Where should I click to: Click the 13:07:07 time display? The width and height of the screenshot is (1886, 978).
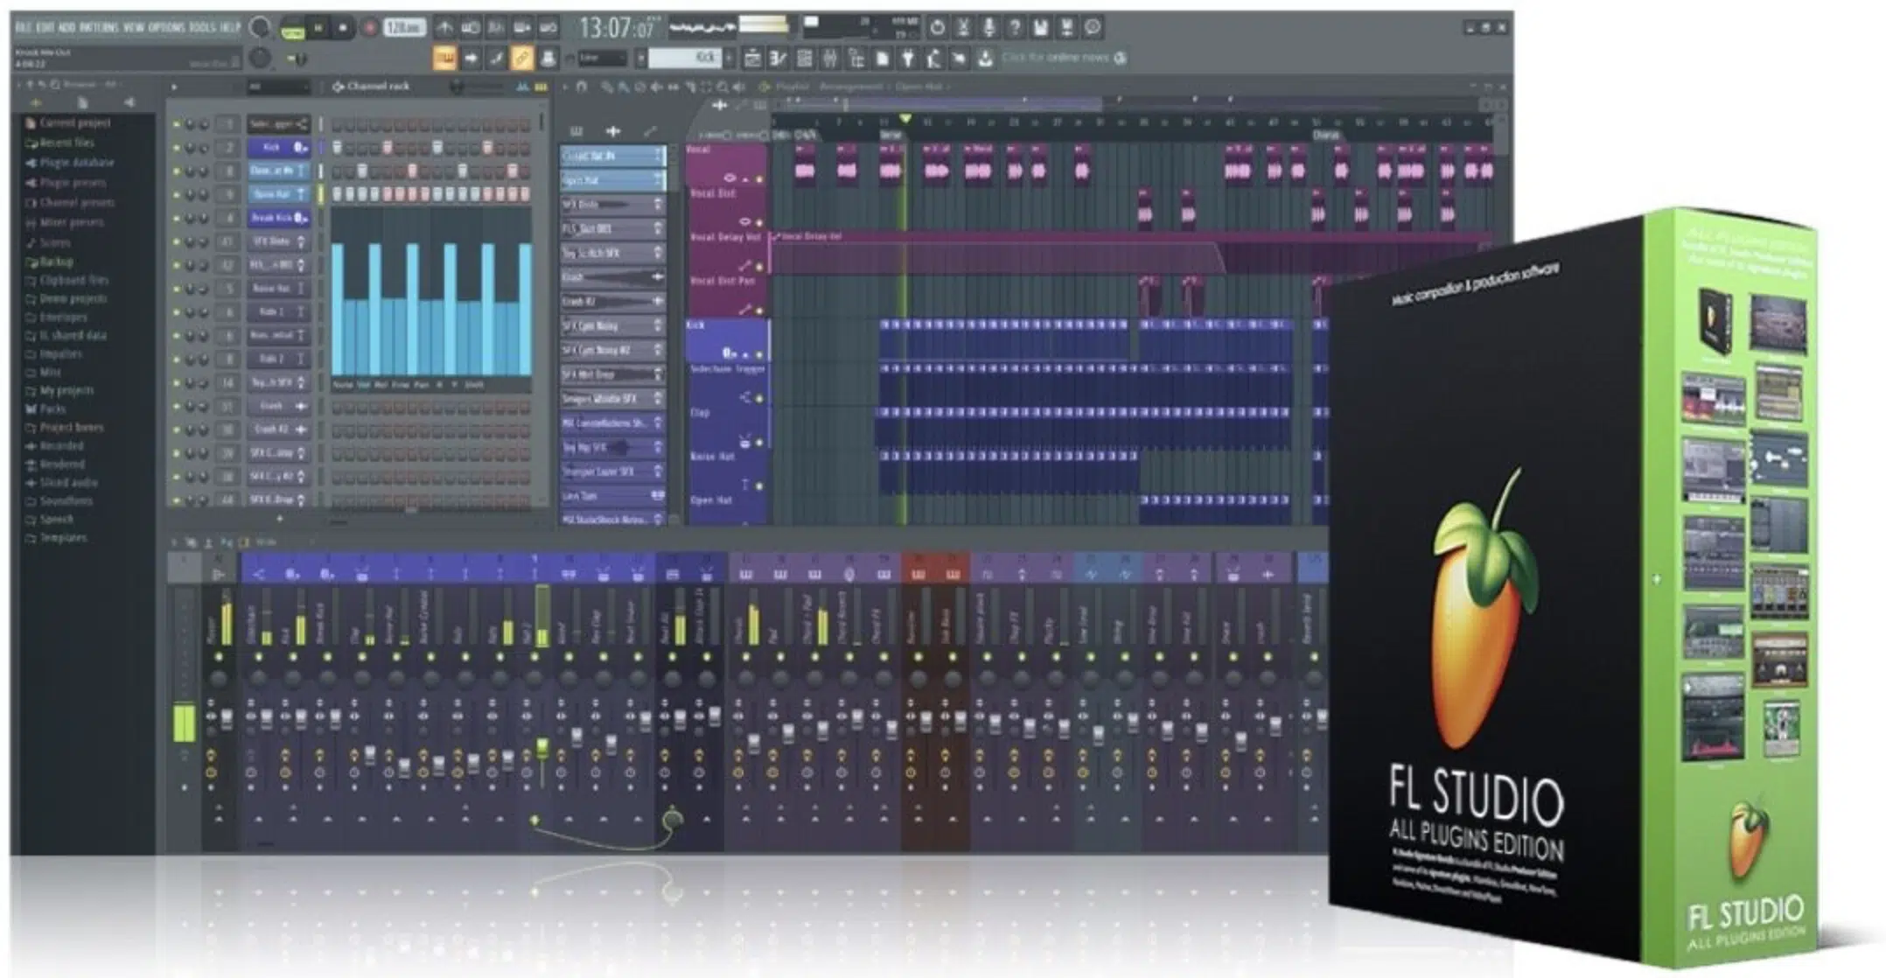pos(617,28)
